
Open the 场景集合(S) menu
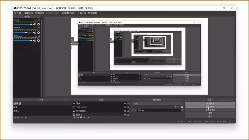68,13
